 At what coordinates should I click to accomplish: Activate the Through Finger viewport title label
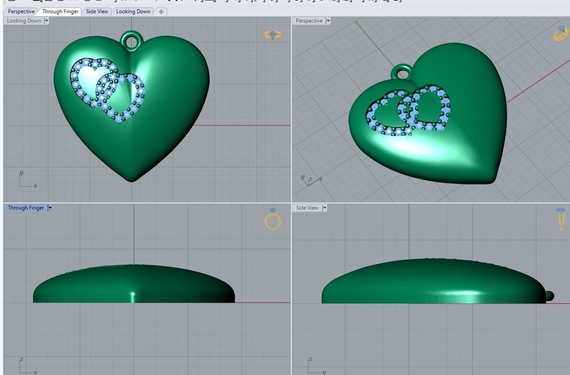26,208
